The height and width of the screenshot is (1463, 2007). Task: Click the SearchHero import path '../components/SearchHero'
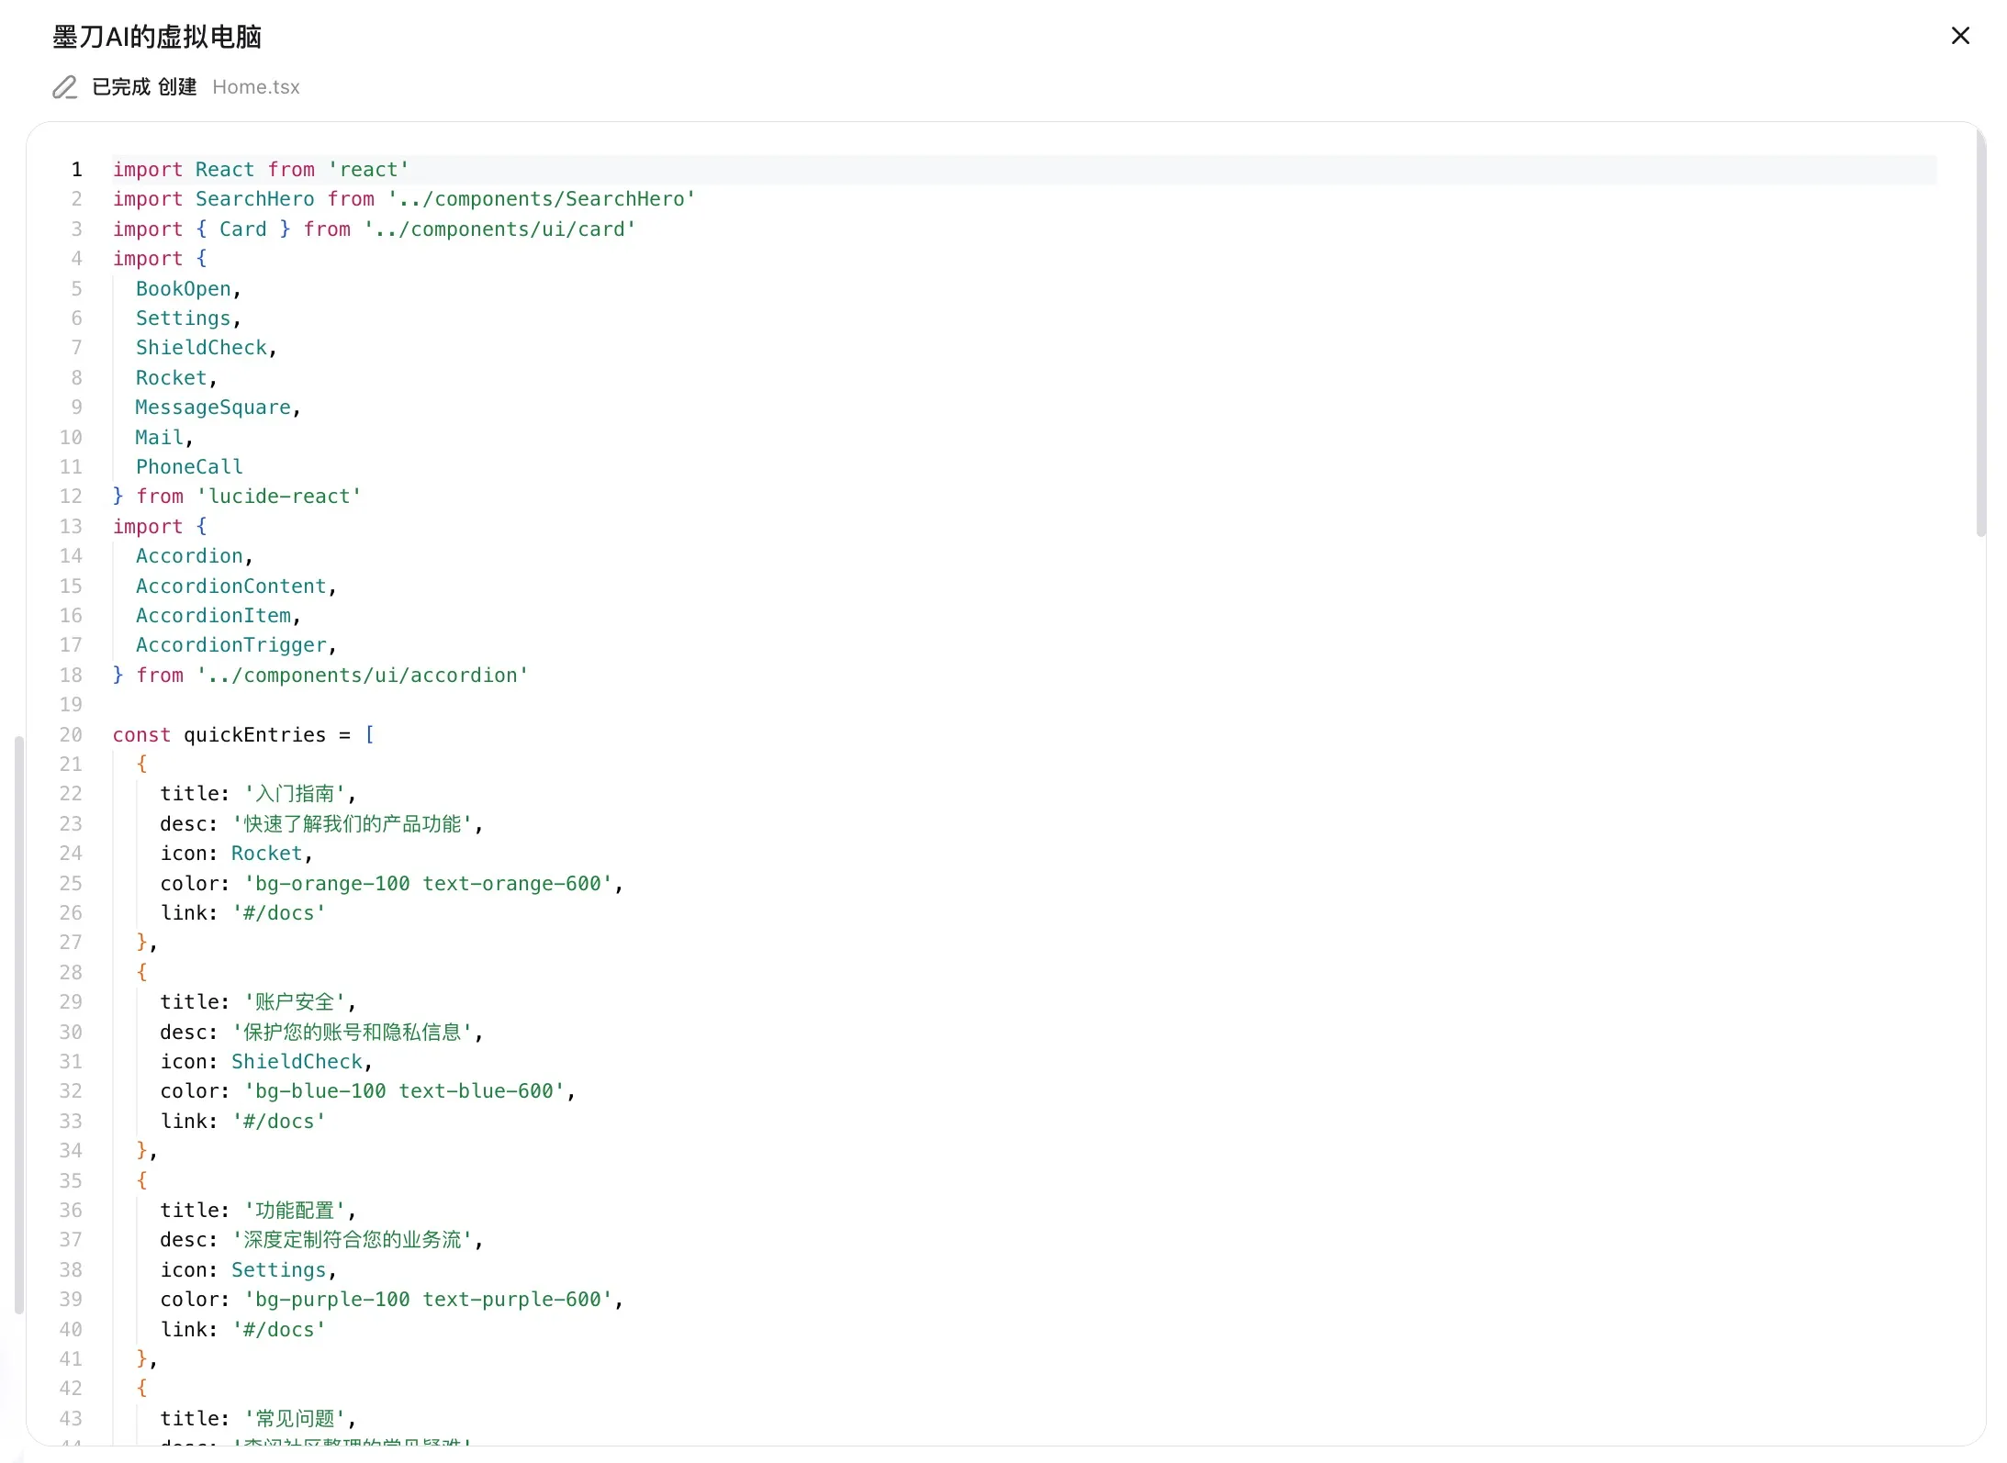[542, 199]
